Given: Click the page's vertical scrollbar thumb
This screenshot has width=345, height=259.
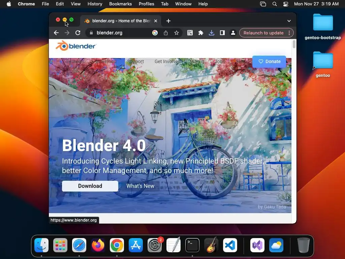Looking at the screenshot, I should [294, 44].
